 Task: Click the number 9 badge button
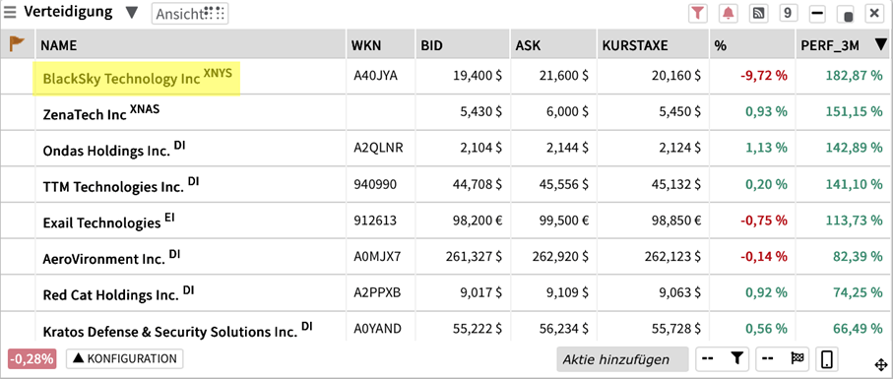[788, 13]
